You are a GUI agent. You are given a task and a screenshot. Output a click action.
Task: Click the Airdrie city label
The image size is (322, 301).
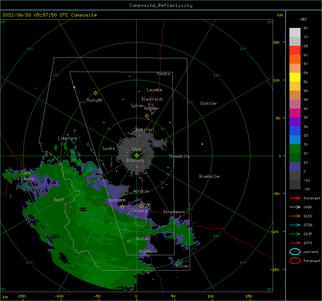(x=141, y=191)
